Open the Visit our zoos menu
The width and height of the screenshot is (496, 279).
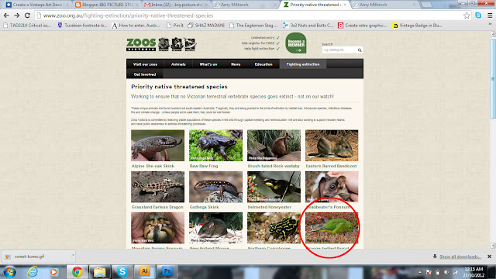pyautogui.click(x=145, y=64)
